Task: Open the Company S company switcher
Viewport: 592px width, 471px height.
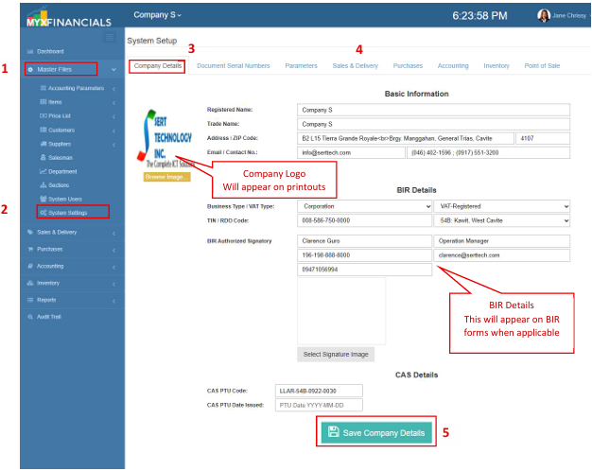Action: point(157,15)
